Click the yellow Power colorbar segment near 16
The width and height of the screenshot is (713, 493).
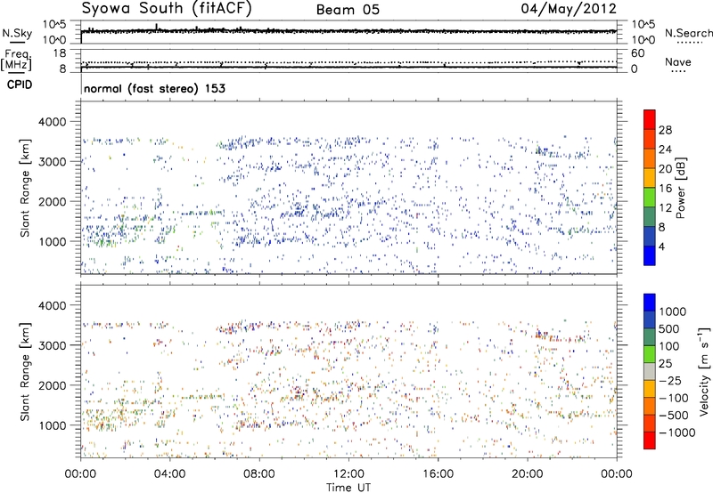pos(650,177)
